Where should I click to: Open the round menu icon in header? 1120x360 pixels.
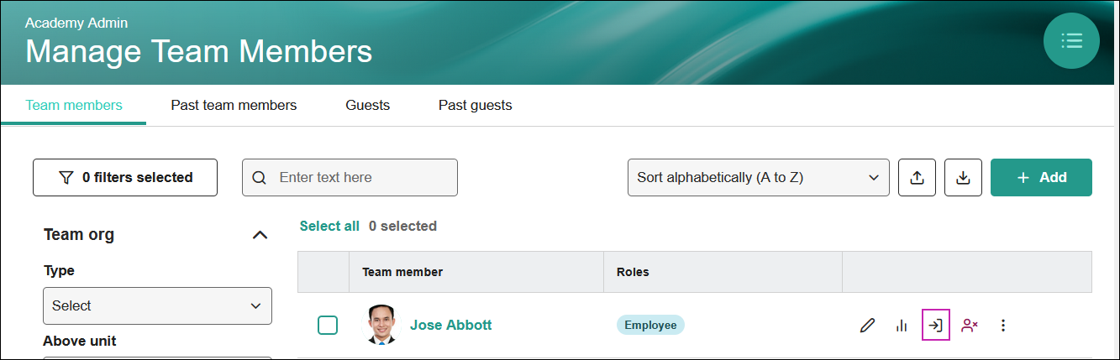1071,40
